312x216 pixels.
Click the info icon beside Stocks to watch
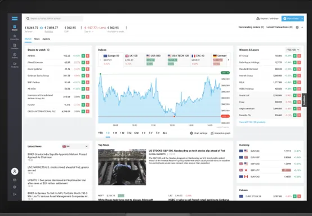[x=48, y=50]
